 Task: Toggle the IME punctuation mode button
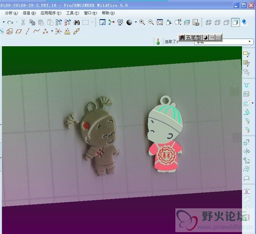tap(212, 38)
